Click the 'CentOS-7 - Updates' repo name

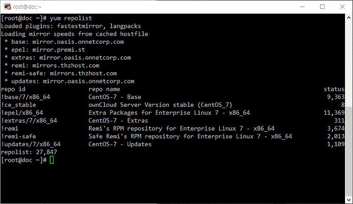pyautogui.click(x=120, y=144)
